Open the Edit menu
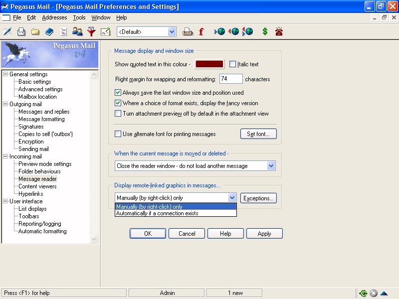Viewport: 399px width, 299px height. click(31, 17)
